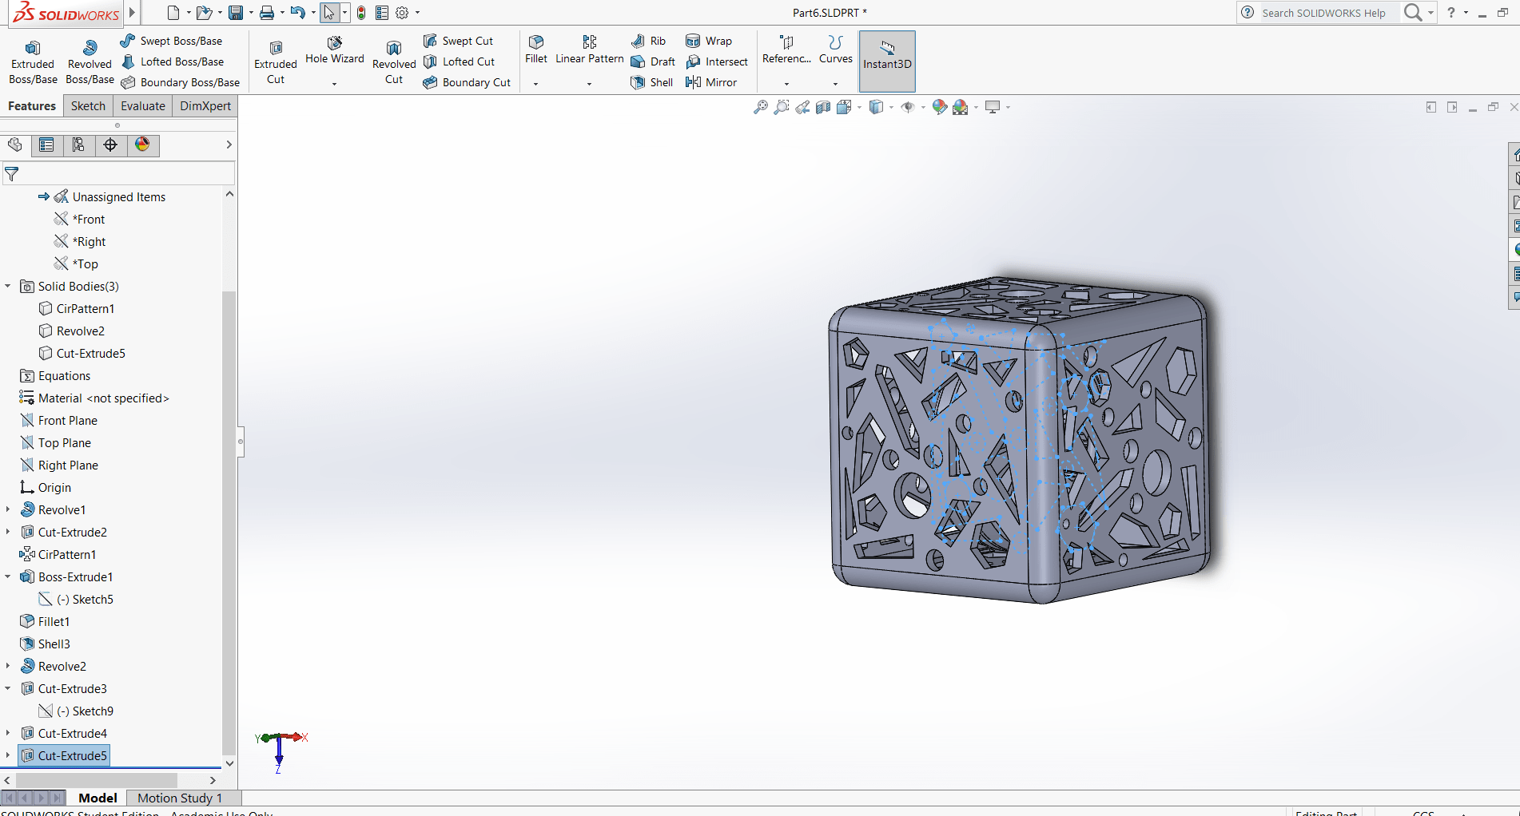Click the DisplayManager appearance icon
The width and height of the screenshot is (1520, 816).
(x=142, y=145)
